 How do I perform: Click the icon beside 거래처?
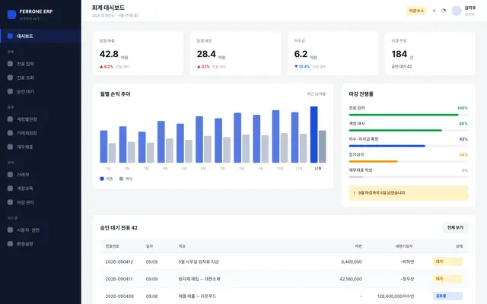tap(10, 174)
